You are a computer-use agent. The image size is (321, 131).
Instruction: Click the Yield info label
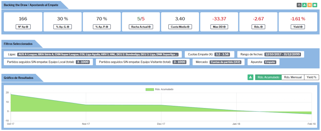(297, 27)
